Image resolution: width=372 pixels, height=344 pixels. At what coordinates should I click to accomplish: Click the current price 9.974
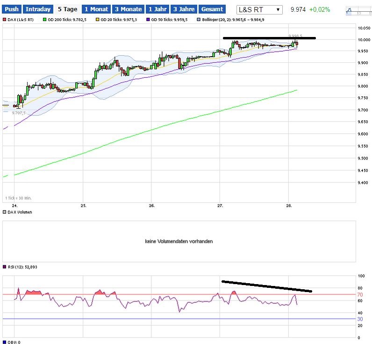[298, 9]
